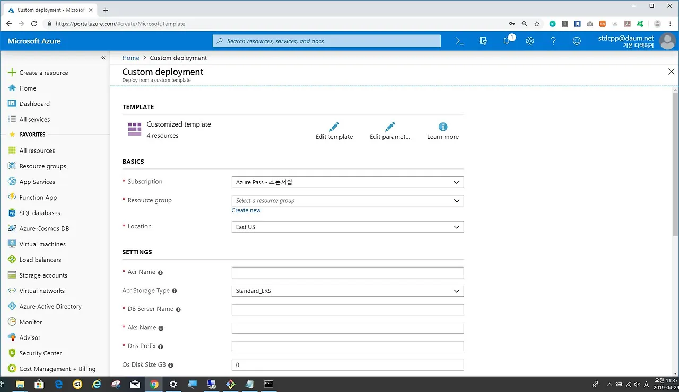The height and width of the screenshot is (392, 679).
Task: Click the Virtual machines icon
Action: point(12,244)
